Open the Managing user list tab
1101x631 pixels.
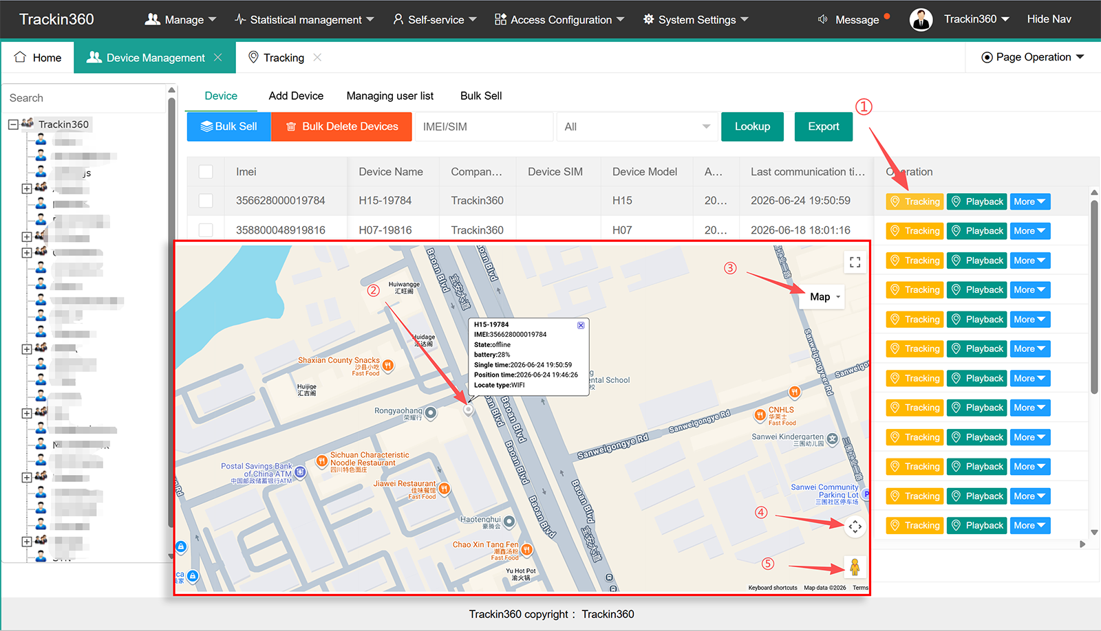pos(390,96)
